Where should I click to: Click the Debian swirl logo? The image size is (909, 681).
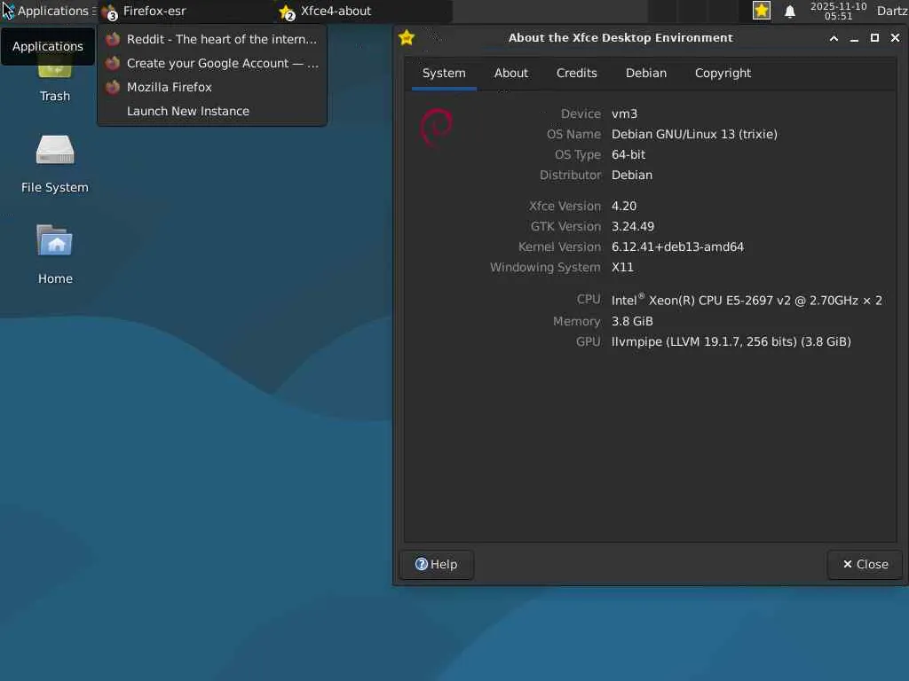[x=436, y=128]
